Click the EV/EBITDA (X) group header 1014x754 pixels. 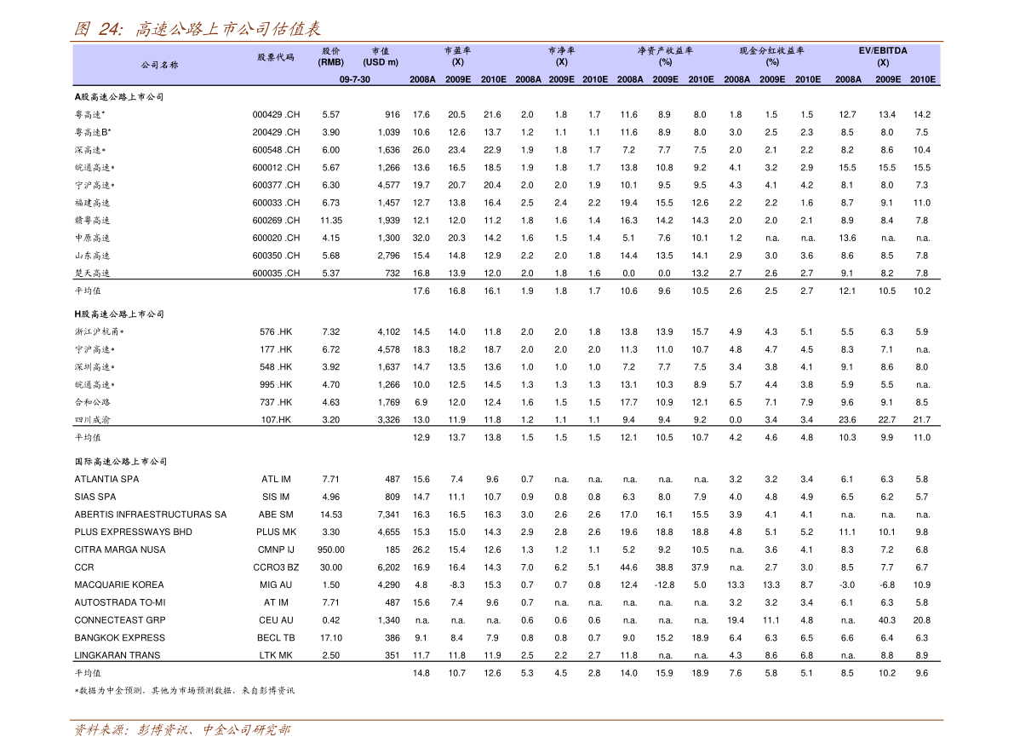883,56
